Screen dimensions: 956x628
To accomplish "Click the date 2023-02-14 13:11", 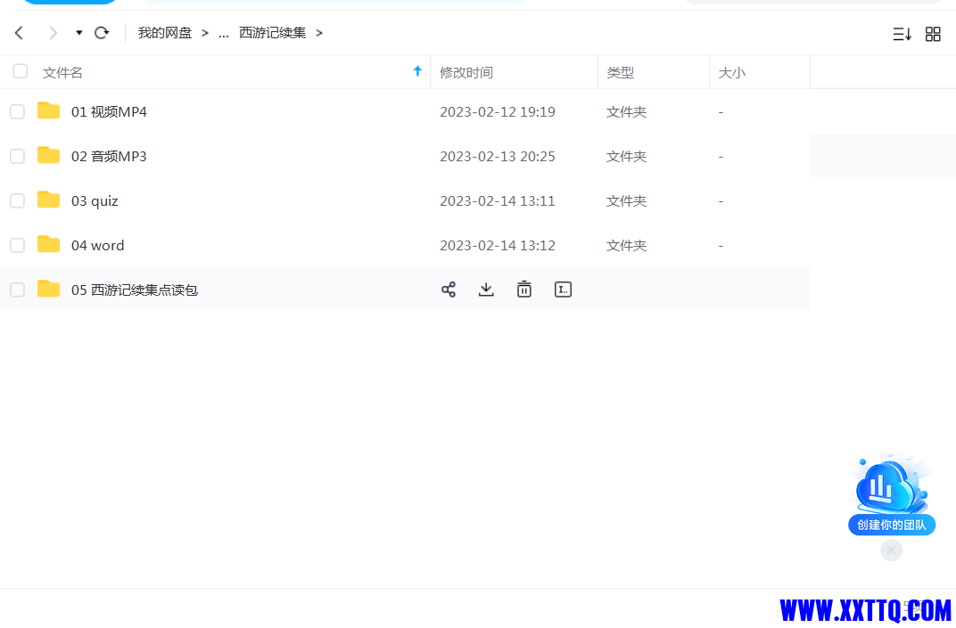I will [x=498, y=201].
